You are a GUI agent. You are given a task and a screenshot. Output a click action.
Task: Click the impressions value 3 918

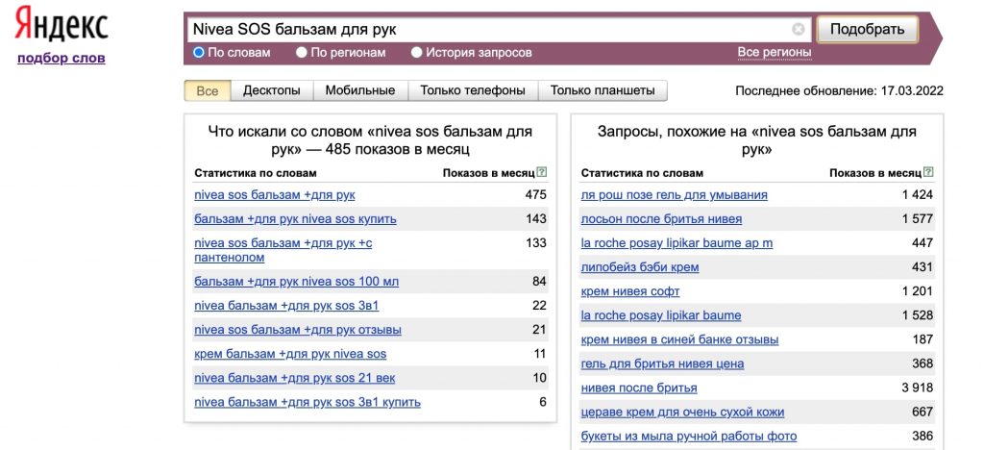(x=918, y=387)
